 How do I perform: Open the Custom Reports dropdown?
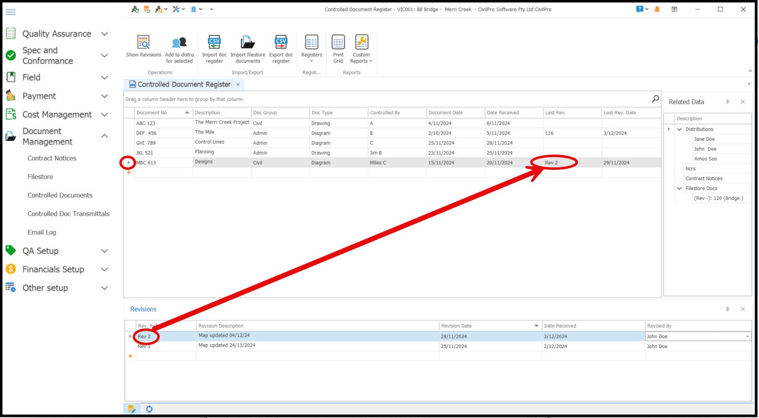pos(361,49)
